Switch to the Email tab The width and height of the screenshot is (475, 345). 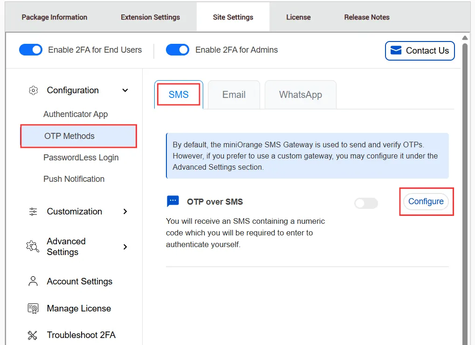click(234, 95)
